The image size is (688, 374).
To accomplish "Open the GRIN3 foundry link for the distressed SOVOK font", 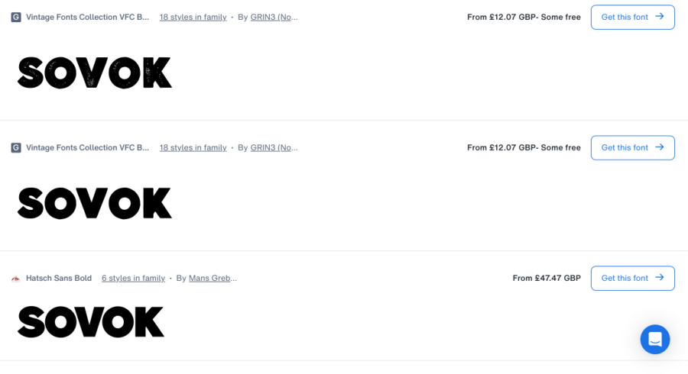I will (x=274, y=17).
